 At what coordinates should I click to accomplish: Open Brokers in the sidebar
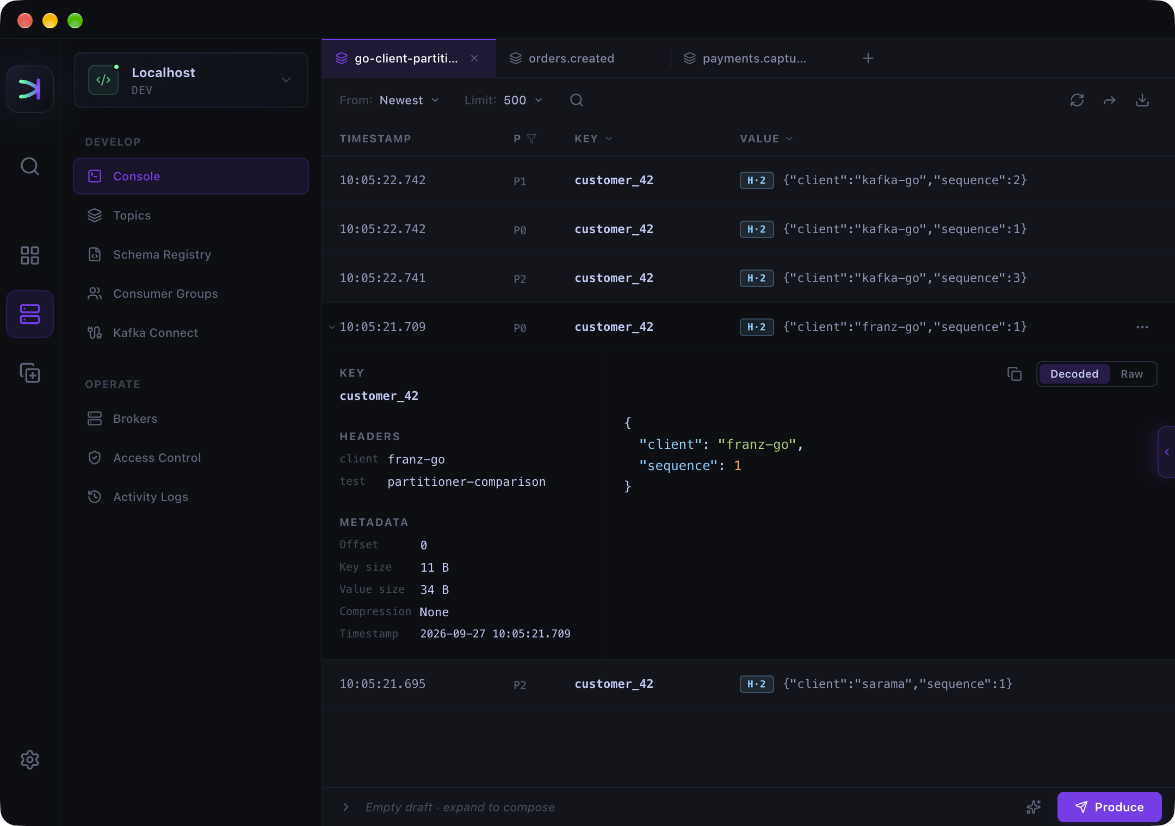pyautogui.click(x=191, y=418)
